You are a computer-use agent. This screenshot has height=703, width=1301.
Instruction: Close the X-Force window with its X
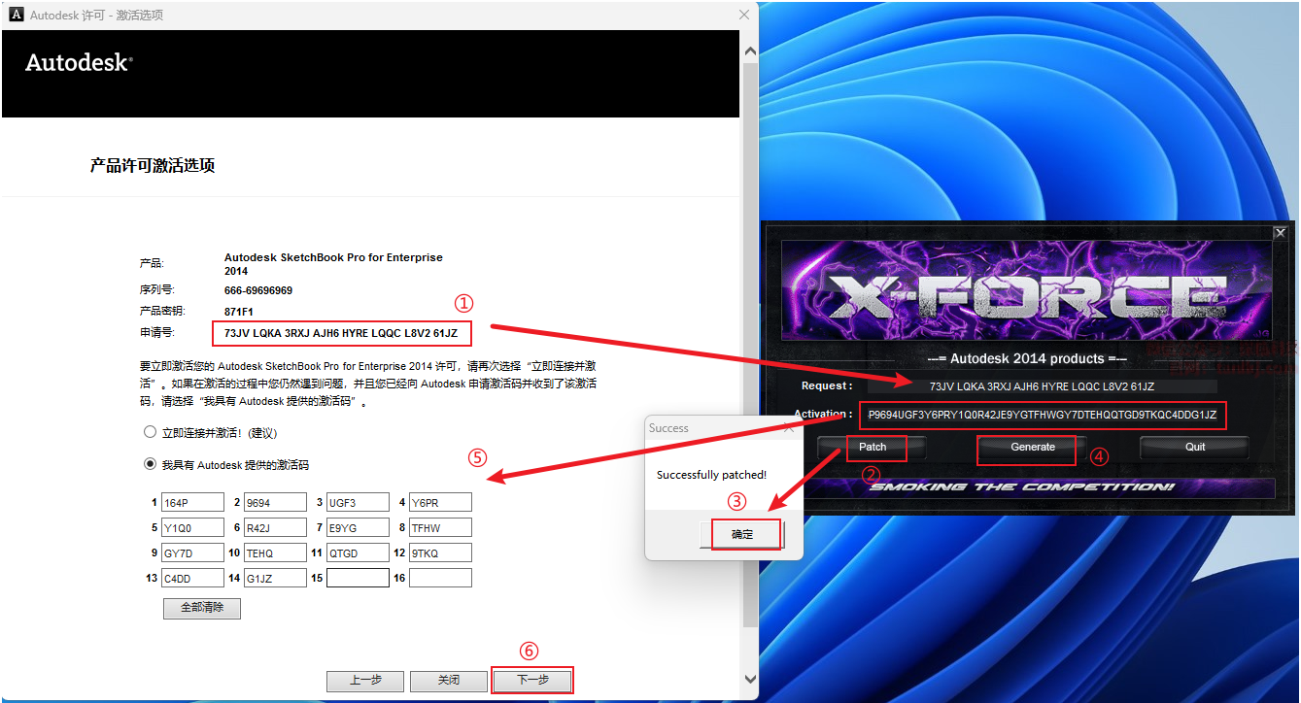(1281, 233)
